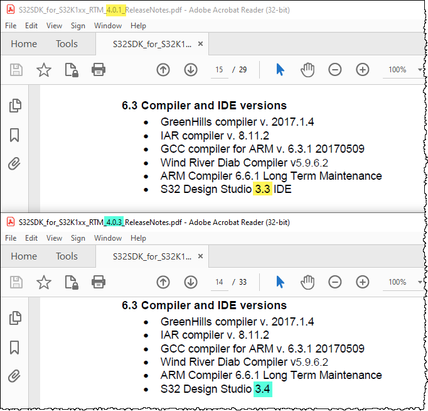The height and width of the screenshot is (411, 428).
Task: Go to next page in 4.0.1 window
Action: [191, 70]
